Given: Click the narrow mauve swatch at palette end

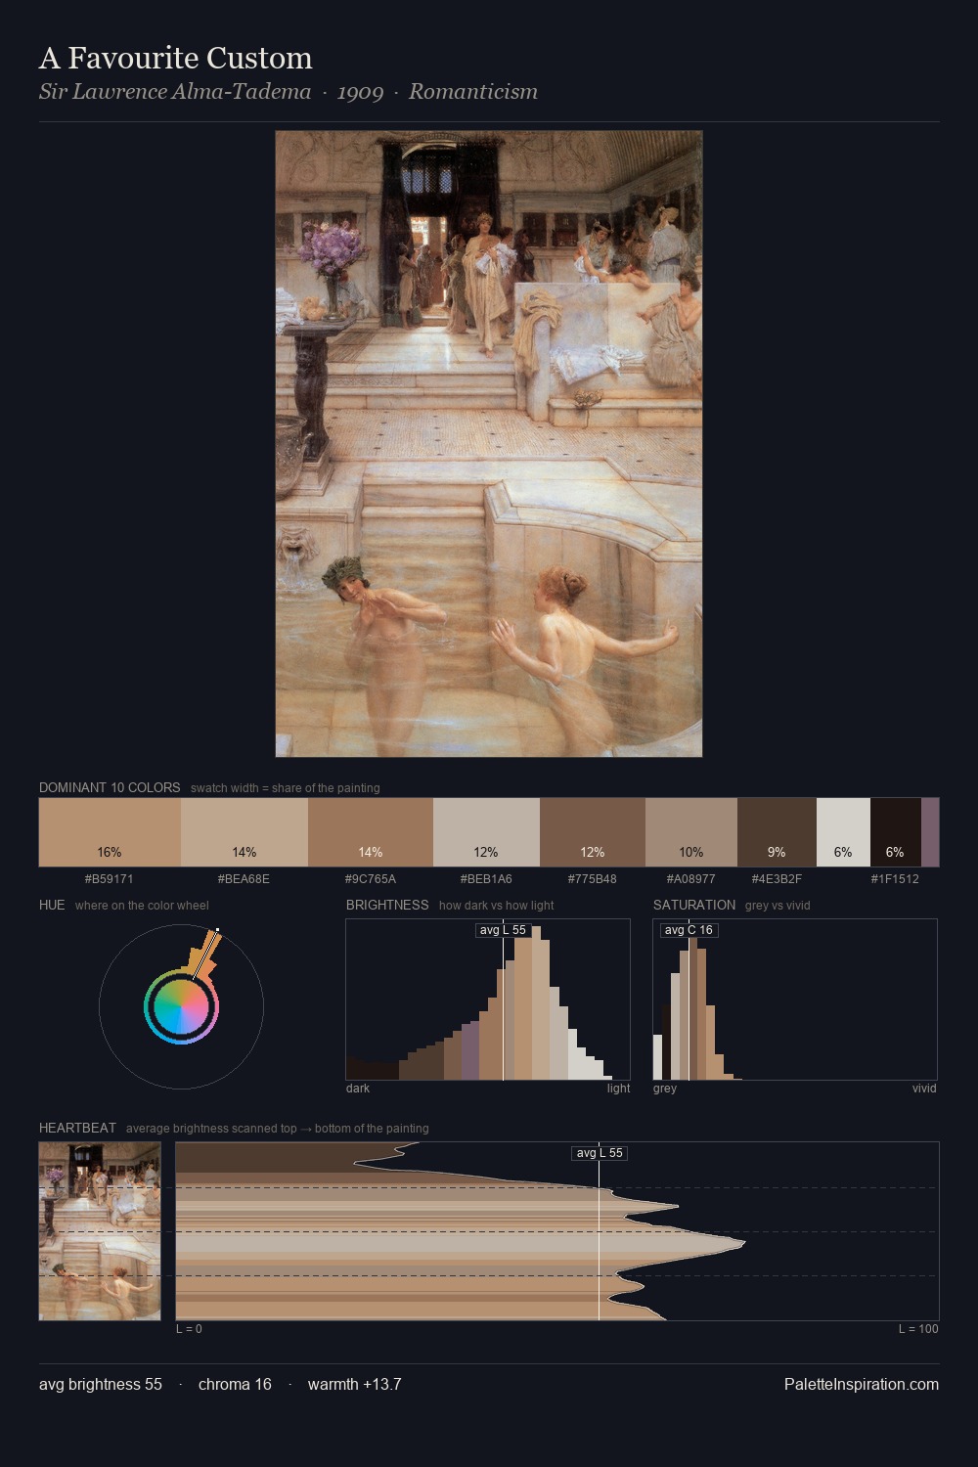Looking at the screenshot, I should [930, 832].
